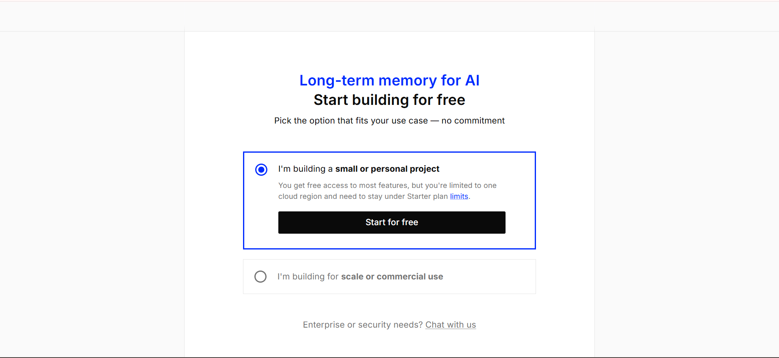Click the "Long-term memory for AI" heading
This screenshot has height=358, width=779.
(x=389, y=81)
